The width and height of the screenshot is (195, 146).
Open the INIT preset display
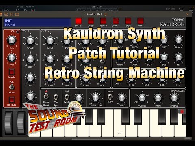coord(37,22)
